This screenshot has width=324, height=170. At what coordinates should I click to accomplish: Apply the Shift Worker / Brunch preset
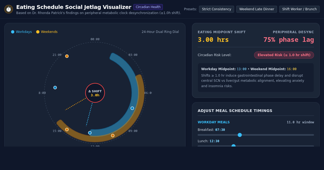coord(299,9)
